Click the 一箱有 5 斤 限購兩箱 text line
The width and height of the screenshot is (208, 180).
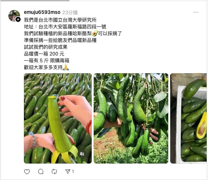47,61
